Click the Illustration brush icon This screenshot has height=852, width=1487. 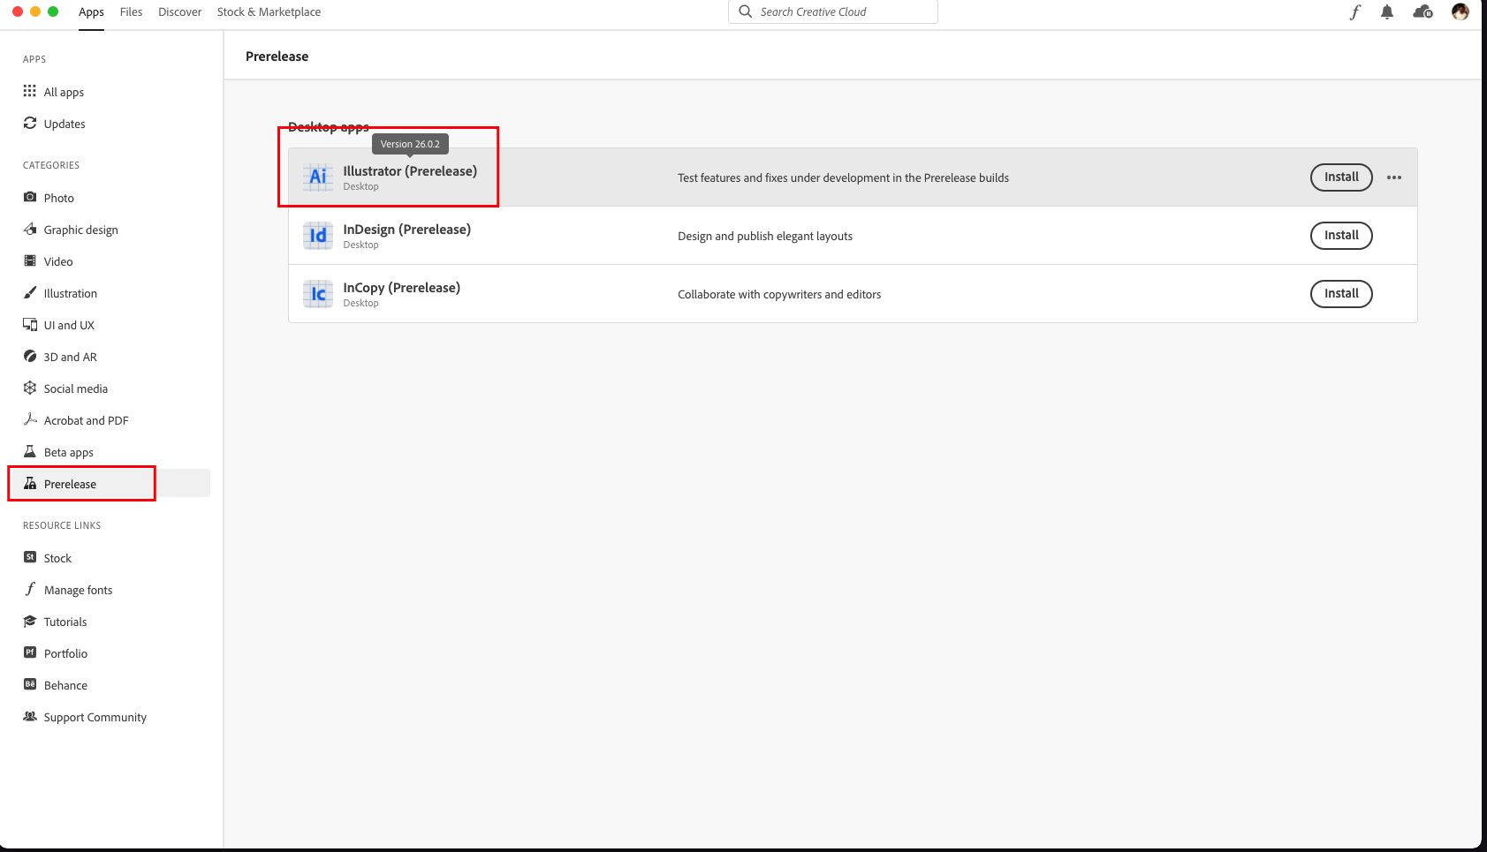[30, 292]
